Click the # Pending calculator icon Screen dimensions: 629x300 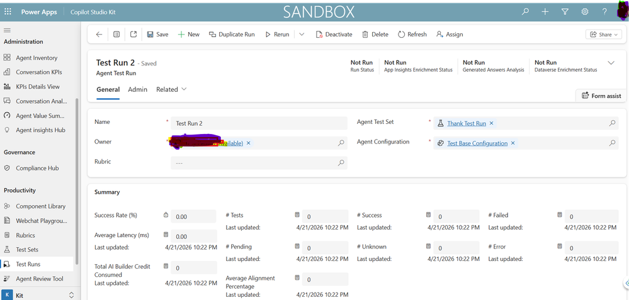[297, 247]
